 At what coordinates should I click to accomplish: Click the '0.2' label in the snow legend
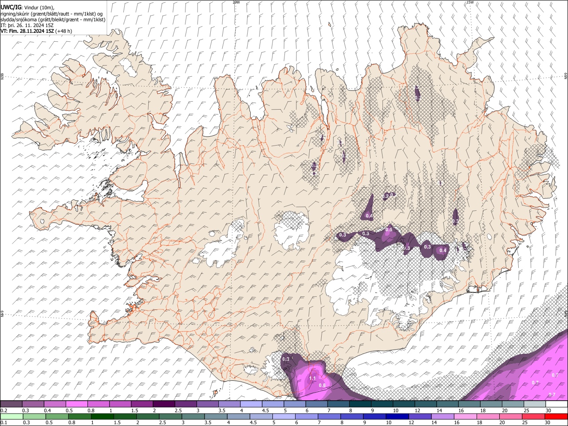(4, 410)
